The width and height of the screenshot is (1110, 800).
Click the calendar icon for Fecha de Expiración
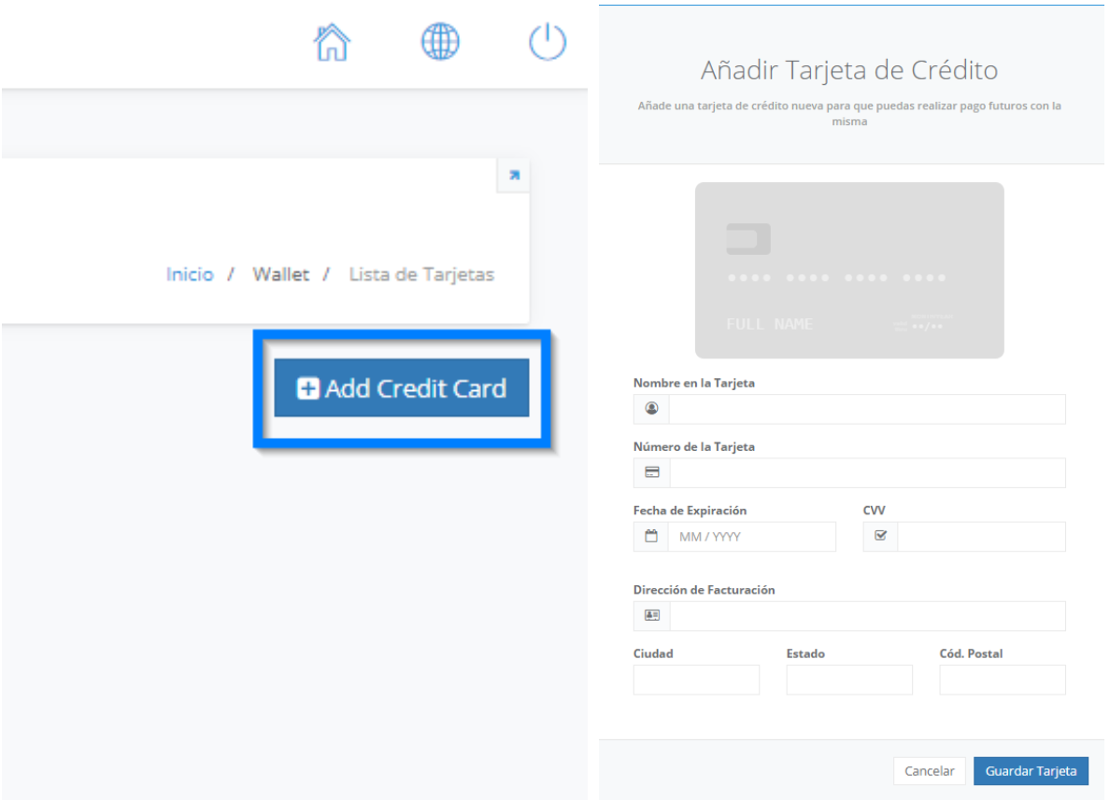point(651,536)
